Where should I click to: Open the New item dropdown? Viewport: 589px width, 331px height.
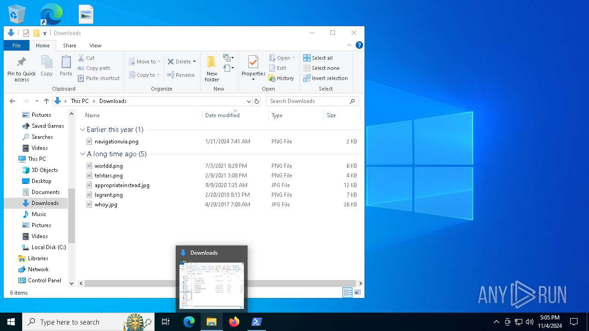point(229,58)
